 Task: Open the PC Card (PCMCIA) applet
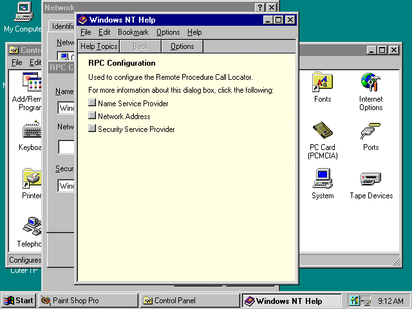[x=323, y=131]
